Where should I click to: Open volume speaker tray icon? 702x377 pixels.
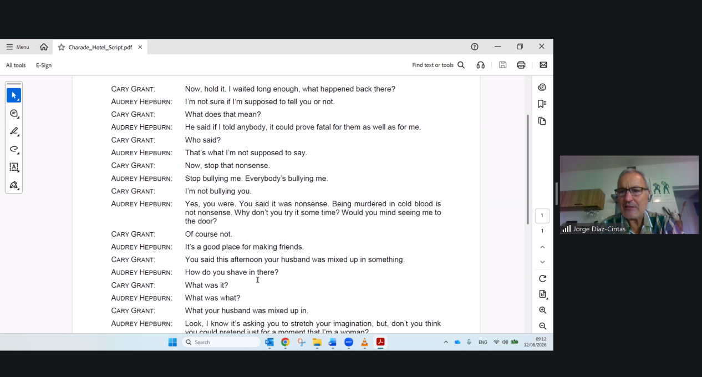(x=505, y=342)
